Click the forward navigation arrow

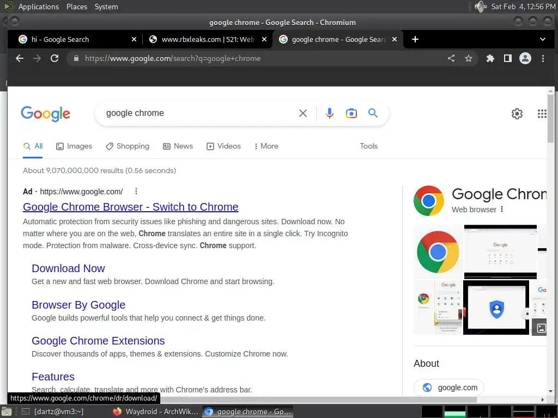click(x=37, y=58)
